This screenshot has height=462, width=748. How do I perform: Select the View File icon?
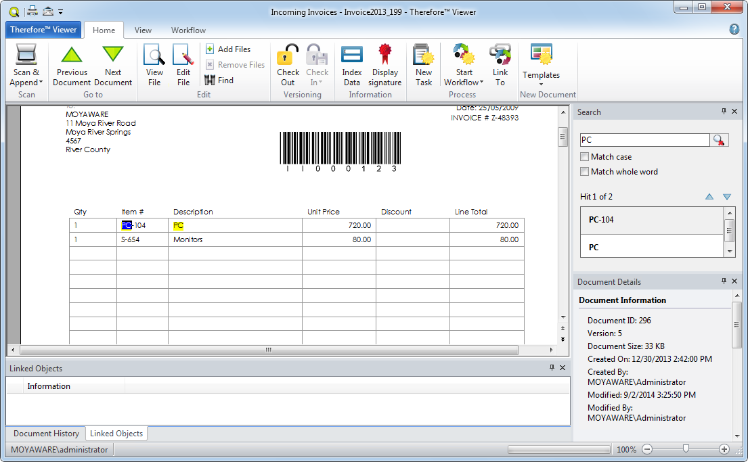[154, 64]
